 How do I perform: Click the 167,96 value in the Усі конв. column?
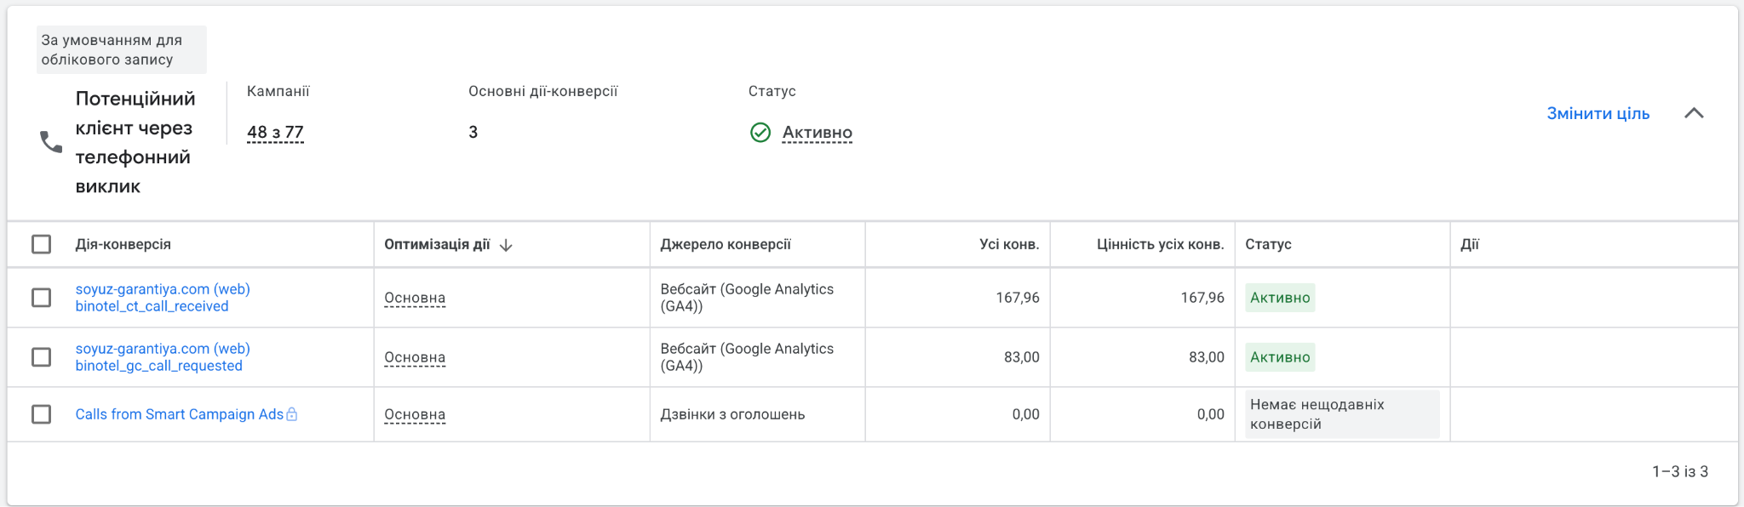(x=1018, y=298)
